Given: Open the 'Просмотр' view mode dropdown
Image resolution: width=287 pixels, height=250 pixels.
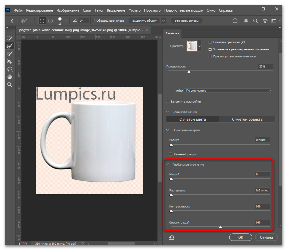Looking at the screenshot, I should (200, 46).
